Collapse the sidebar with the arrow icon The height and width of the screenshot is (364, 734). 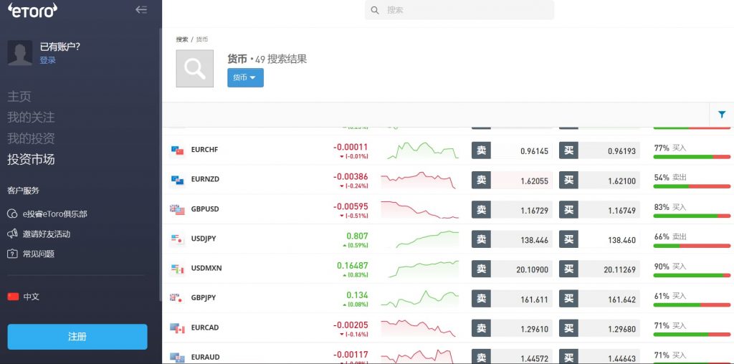pos(141,10)
